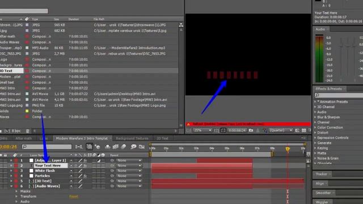Open the Parent dropdown for Your Text Here layer

tap(129, 165)
